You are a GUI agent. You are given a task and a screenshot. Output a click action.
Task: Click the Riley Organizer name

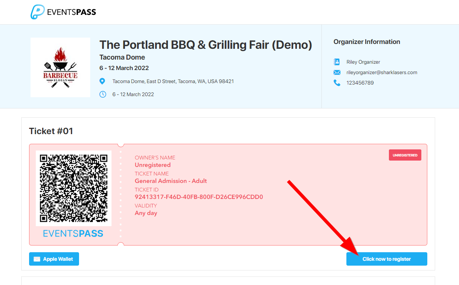tap(363, 62)
